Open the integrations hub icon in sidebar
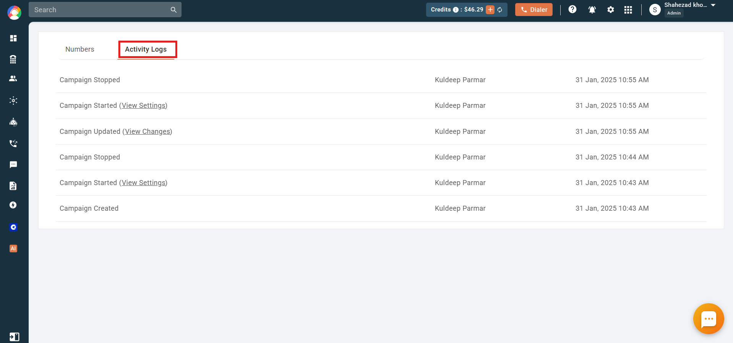This screenshot has width=733, height=343. coord(13,101)
